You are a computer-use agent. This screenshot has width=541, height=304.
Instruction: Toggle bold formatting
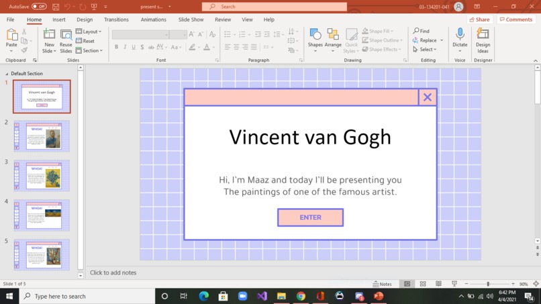point(116,47)
